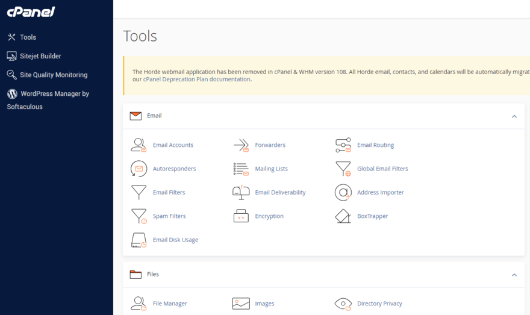The height and width of the screenshot is (315, 530).
Task: Follow the cPanel Deprecation Plan documentation link
Action: [197, 80]
